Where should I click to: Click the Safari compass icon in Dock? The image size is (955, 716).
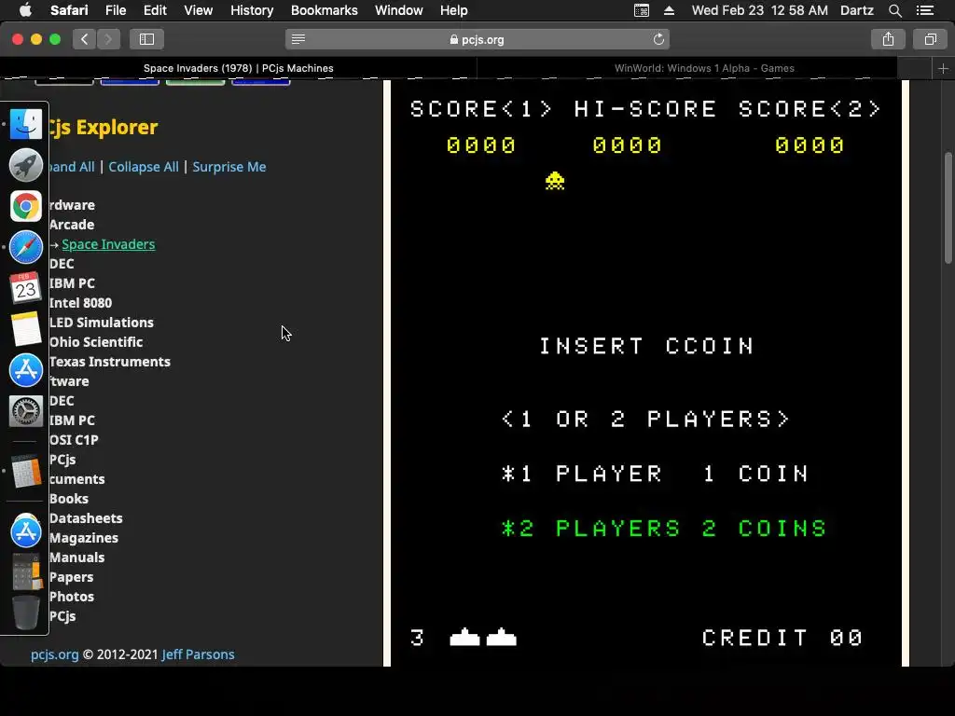(x=25, y=247)
